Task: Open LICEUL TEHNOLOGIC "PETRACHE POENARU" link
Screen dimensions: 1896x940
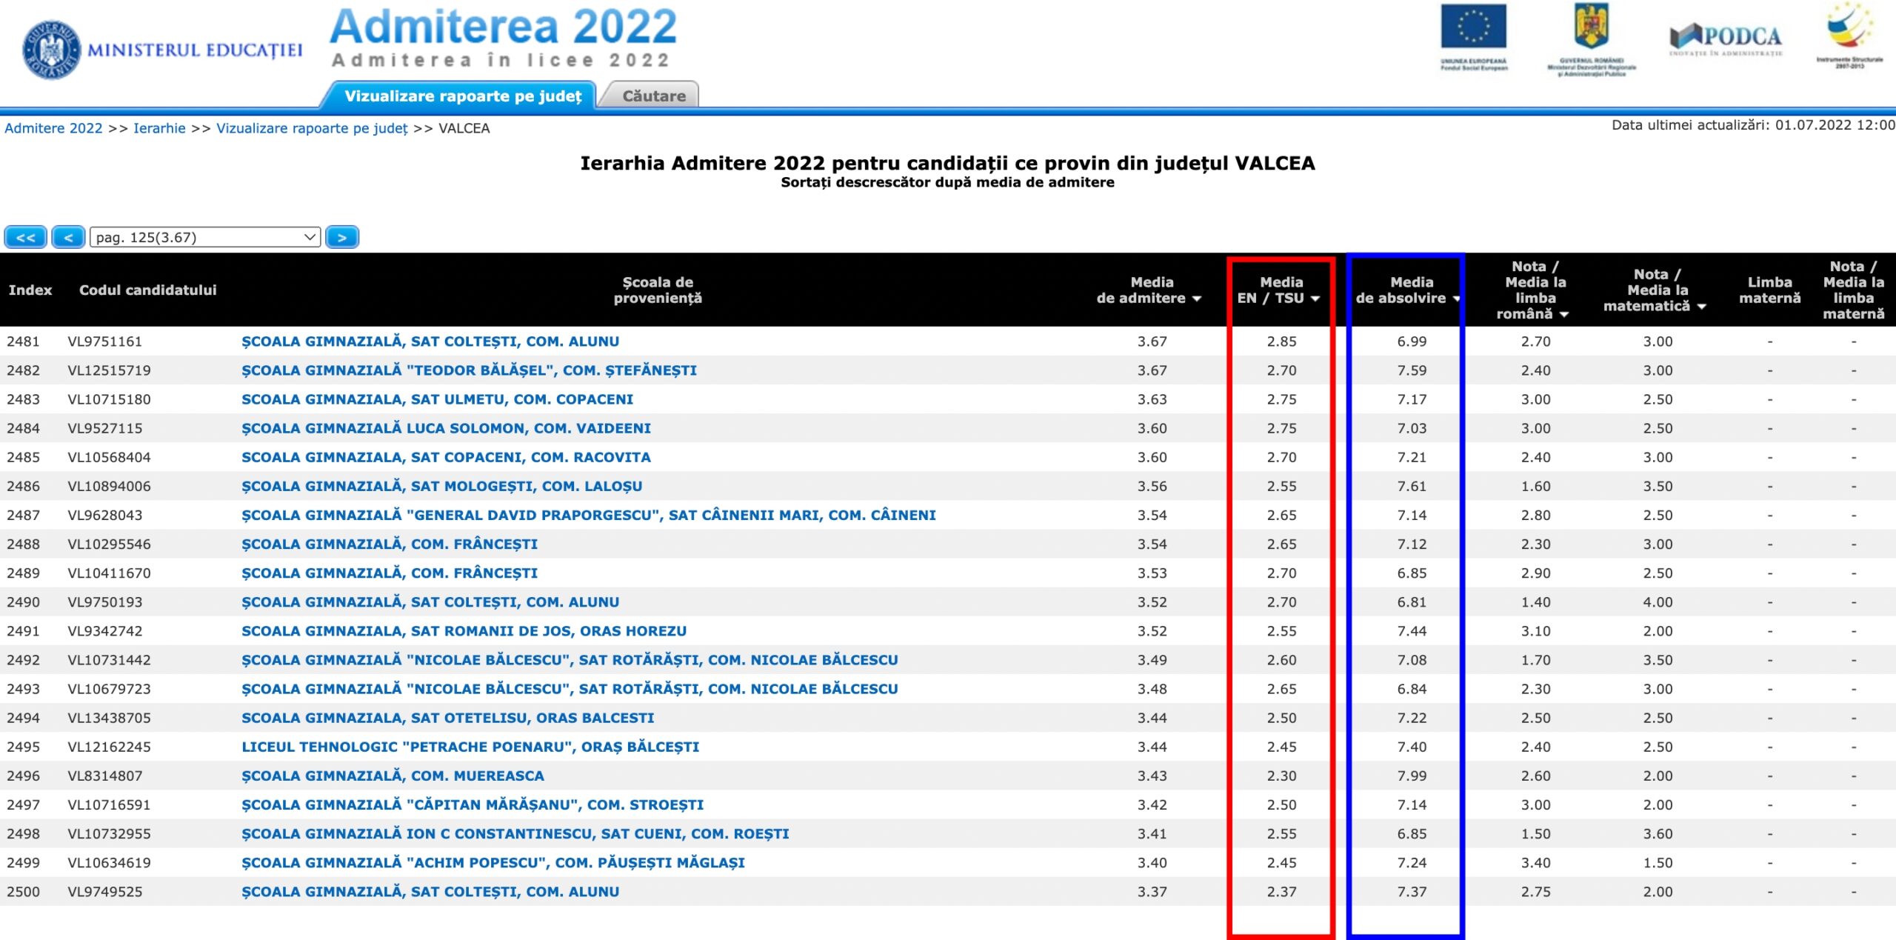Action: 470,747
